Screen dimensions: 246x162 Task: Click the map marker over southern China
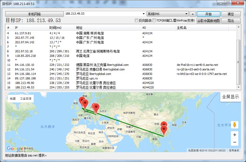click(x=164, y=130)
